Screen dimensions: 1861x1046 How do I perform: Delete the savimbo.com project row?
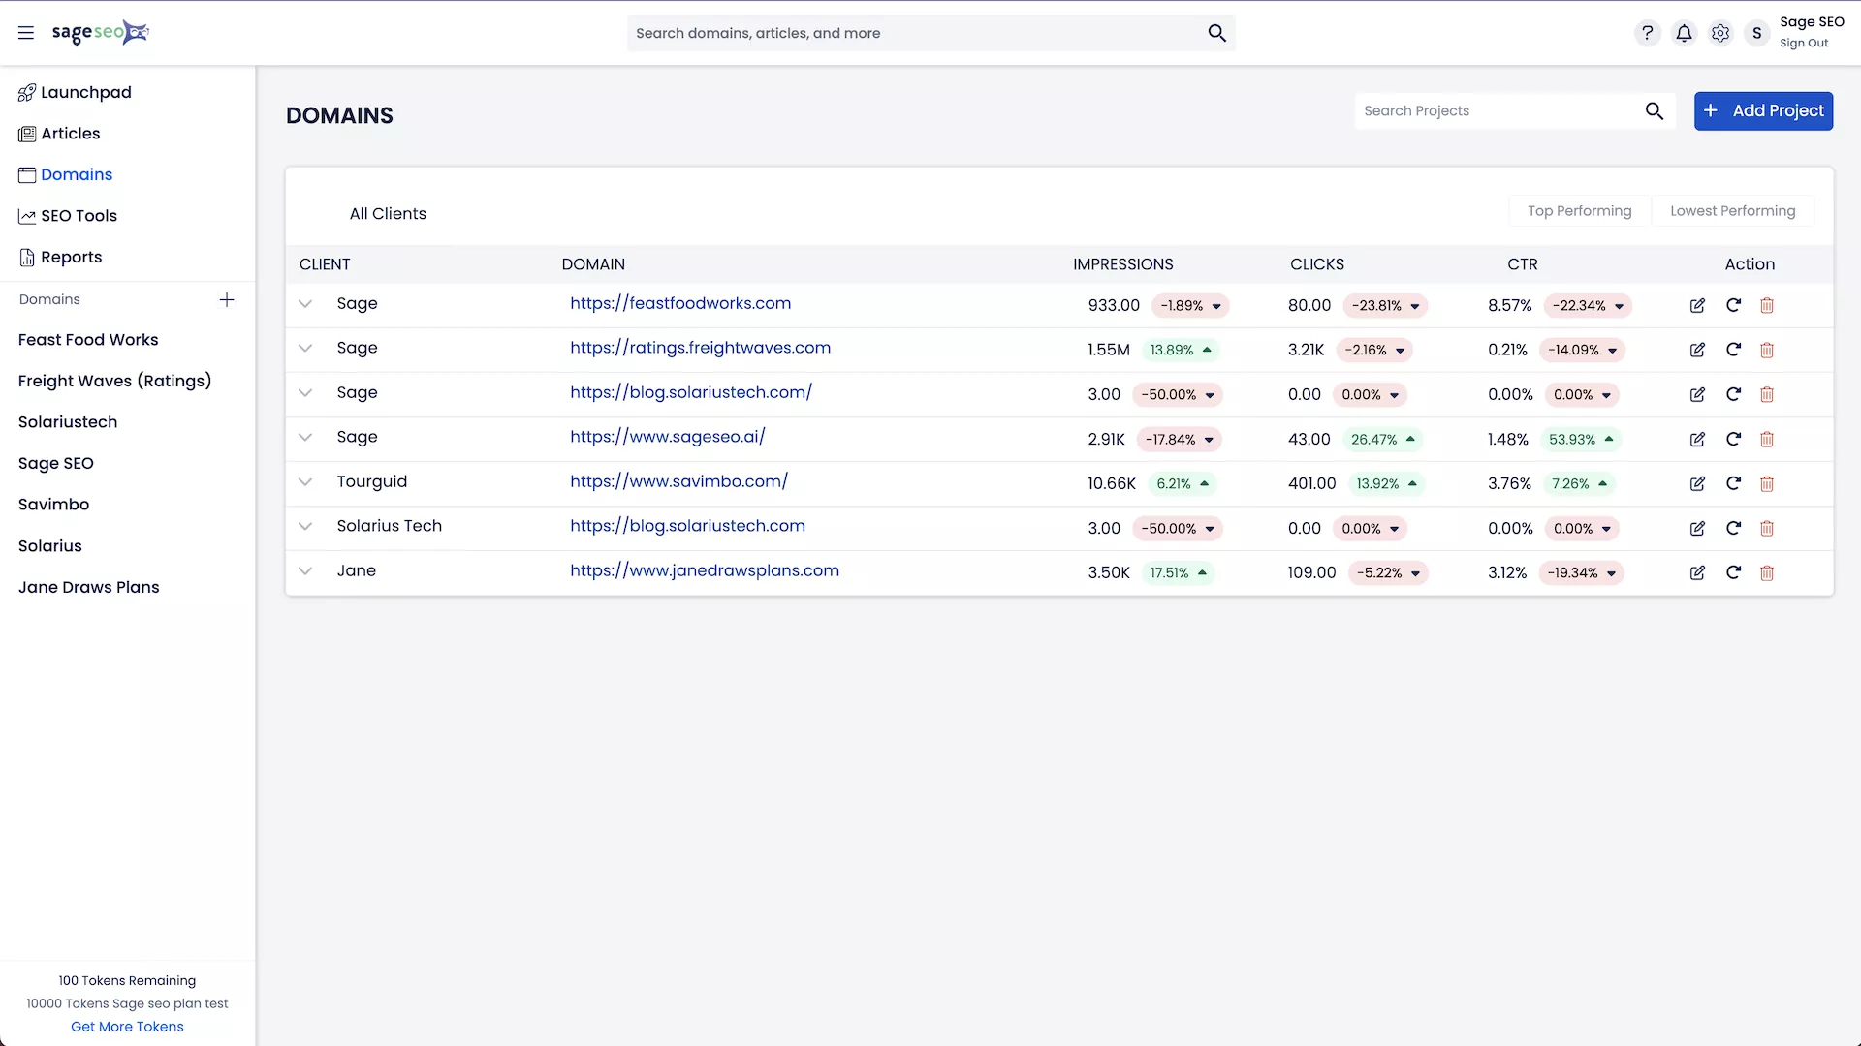click(x=1767, y=484)
